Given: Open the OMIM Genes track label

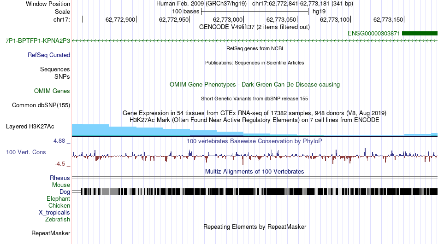Looking at the screenshot, I should [52, 91].
